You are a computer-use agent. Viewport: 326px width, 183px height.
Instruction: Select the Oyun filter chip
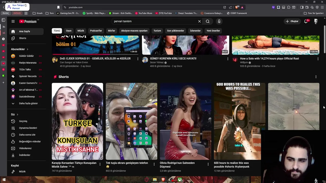[x=69, y=31]
